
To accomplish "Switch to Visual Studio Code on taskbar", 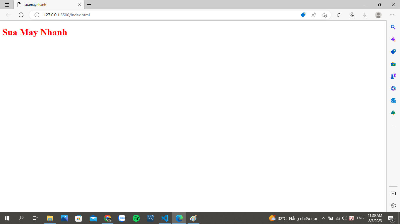I will 165,218.
